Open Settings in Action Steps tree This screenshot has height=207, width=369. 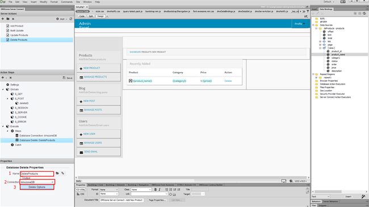tap(15, 85)
